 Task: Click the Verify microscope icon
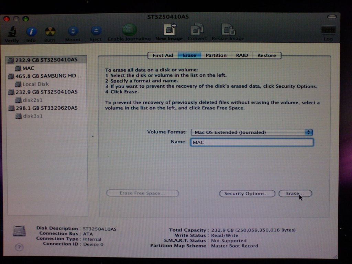click(x=12, y=31)
